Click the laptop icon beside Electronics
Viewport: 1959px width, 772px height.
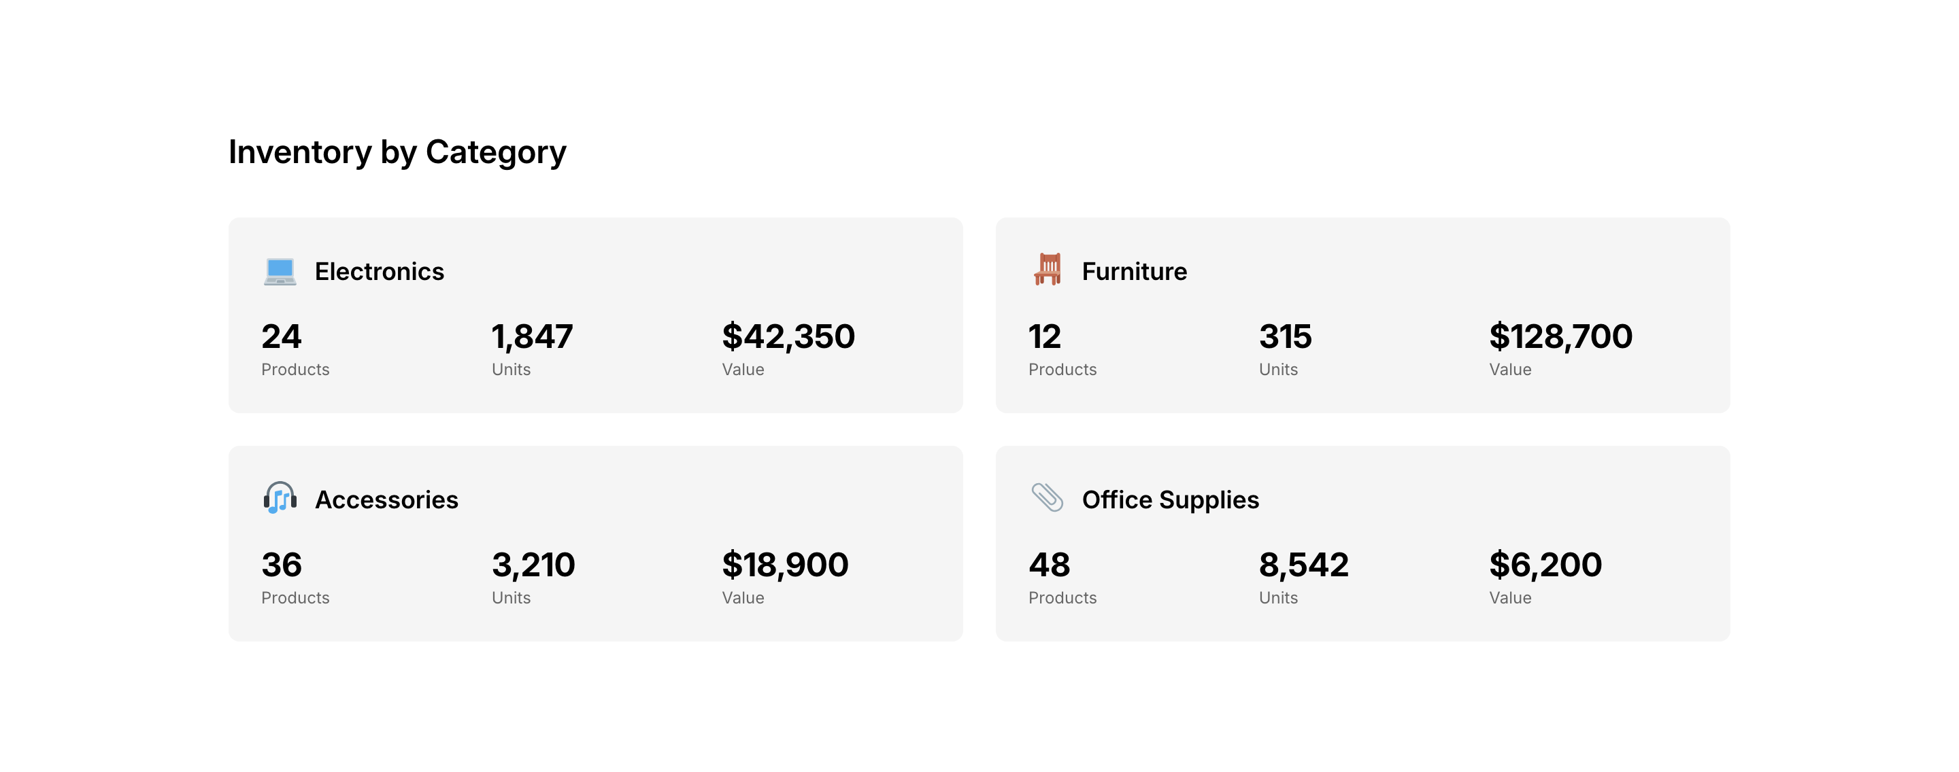280,271
